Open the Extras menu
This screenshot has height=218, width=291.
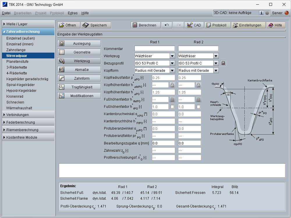click(x=72, y=13)
